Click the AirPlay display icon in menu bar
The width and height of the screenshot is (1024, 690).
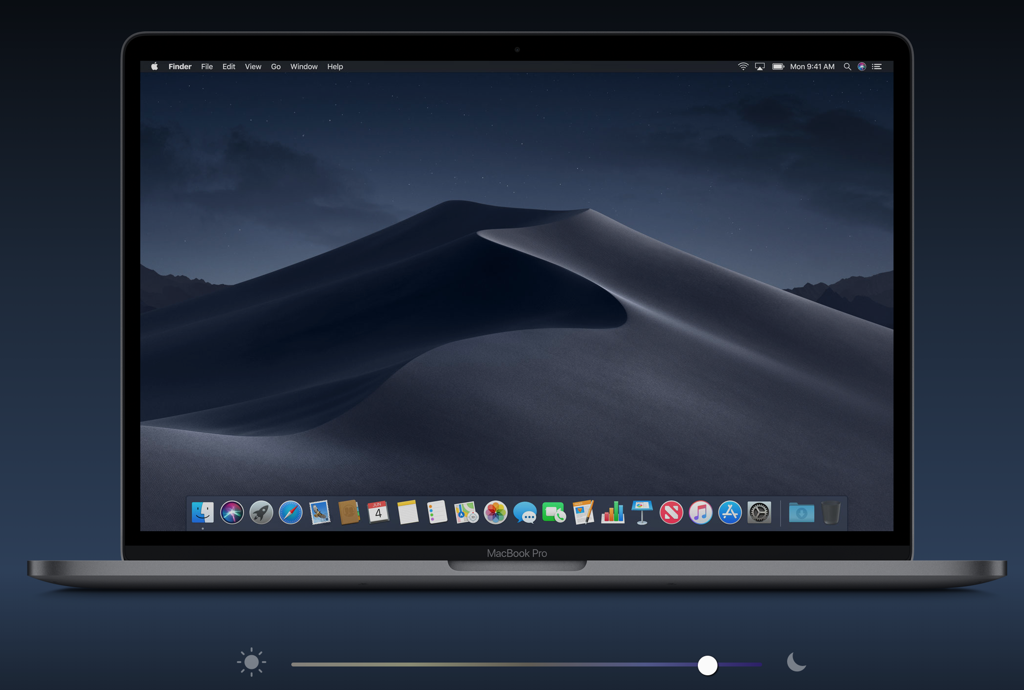(760, 67)
